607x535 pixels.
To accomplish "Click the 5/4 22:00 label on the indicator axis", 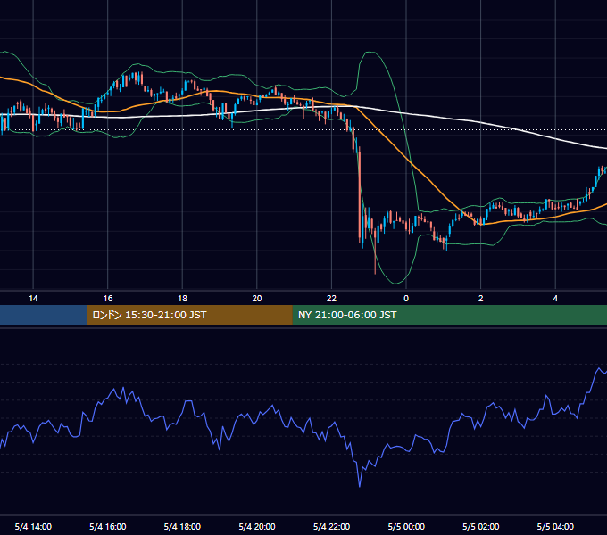I will [x=331, y=526].
